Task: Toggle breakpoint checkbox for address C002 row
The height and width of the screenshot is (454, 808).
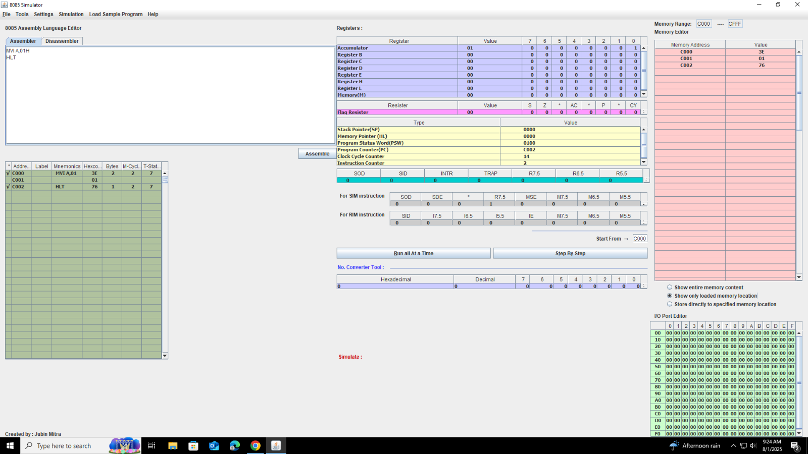Action: point(8,187)
